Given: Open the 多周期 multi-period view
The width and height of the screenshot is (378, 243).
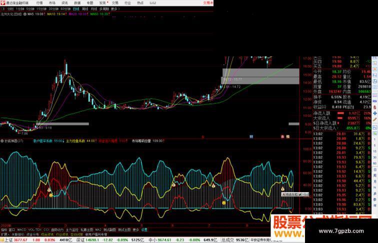Looking at the screenshot, I should pos(104,9).
